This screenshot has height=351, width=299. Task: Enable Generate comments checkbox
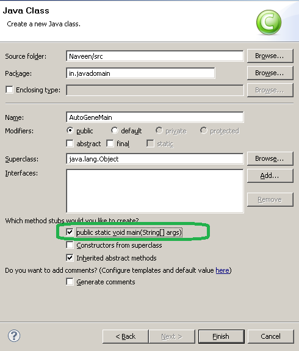pyautogui.click(x=70, y=282)
